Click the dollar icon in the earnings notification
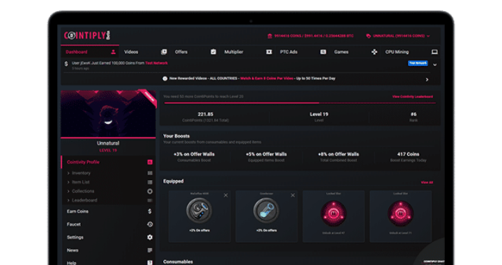Viewport: 502px width, 265px height. (x=66, y=64)
